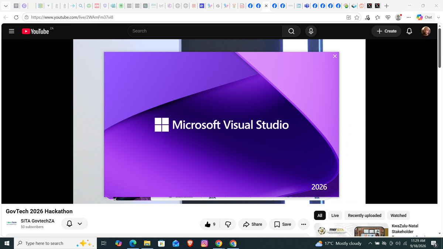Screen dimensions: 443x249
Task: Open the SITA GovtechZA channel link
Action: (38, 221)
